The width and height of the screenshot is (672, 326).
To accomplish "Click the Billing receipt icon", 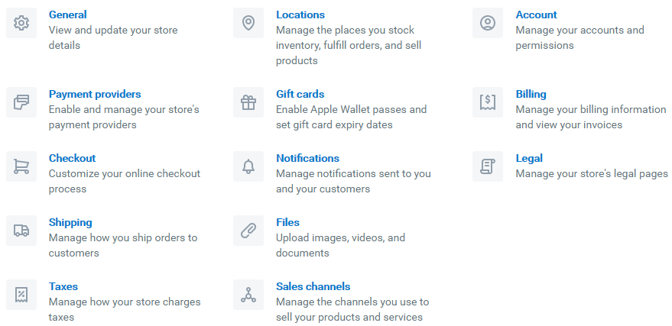I will point(488,102).
